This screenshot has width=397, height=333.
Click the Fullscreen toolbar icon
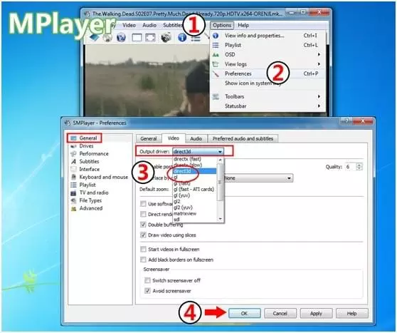(150, 38)
